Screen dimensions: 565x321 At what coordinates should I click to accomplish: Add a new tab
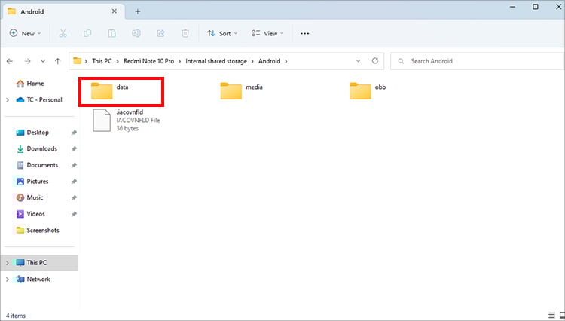tap(138, 11)
